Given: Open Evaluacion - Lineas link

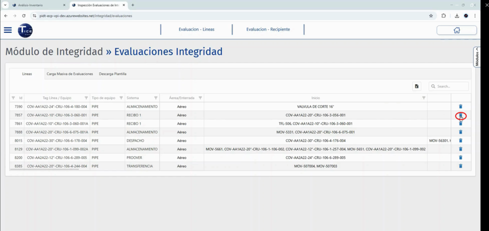Looking at the screenshot, I should click(x=197, y=30).
